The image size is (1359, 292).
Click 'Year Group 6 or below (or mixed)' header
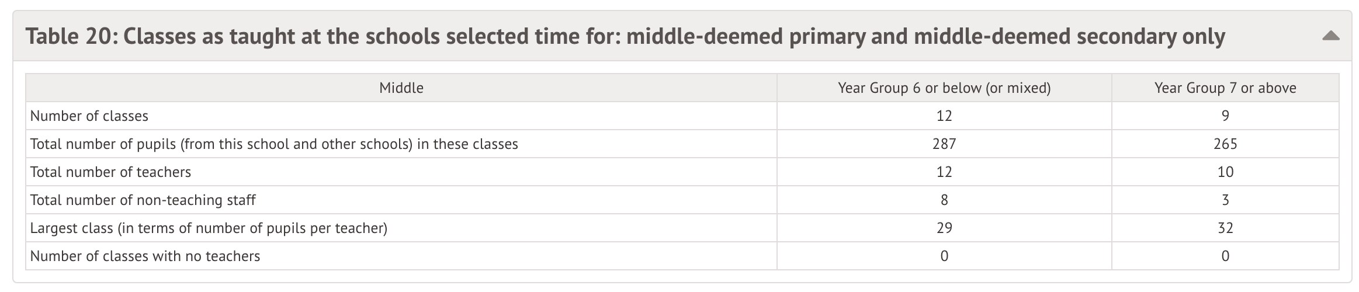pyautogui.click(x=944, y=88)
